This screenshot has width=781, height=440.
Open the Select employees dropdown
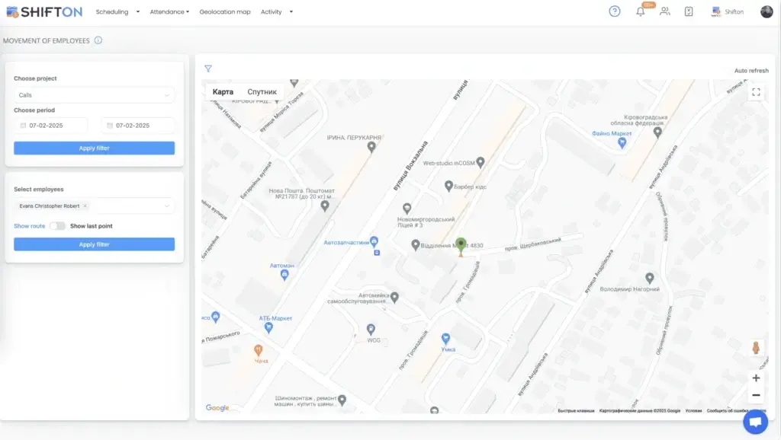(x=166, y=206)
